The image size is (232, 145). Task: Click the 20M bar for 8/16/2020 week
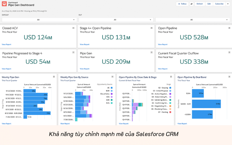pyautogui.click(x=30, y=106)
